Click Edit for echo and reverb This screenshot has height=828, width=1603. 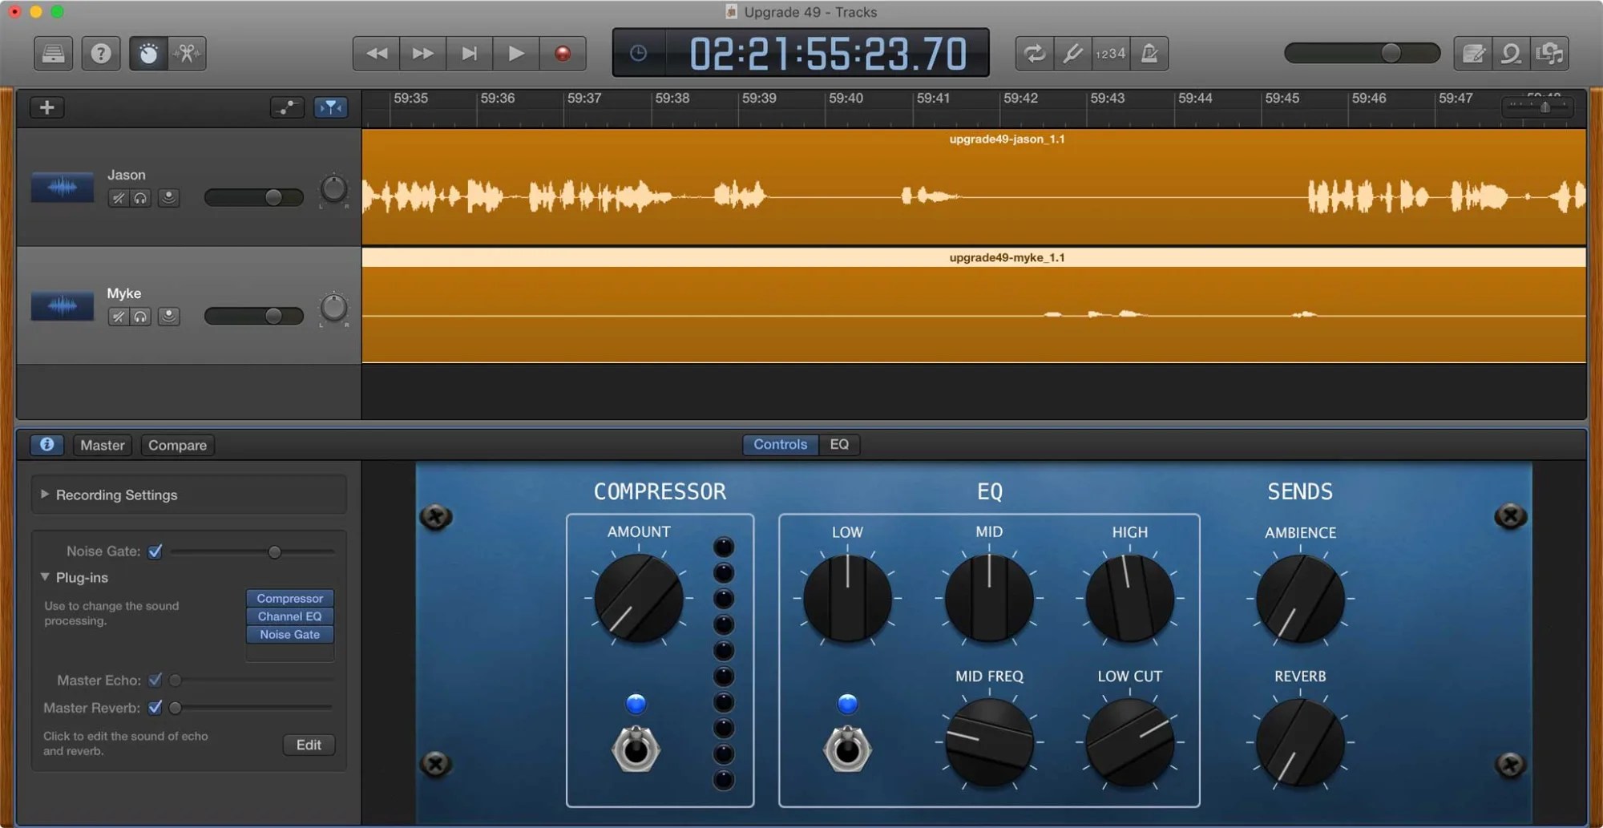(309, 745)
